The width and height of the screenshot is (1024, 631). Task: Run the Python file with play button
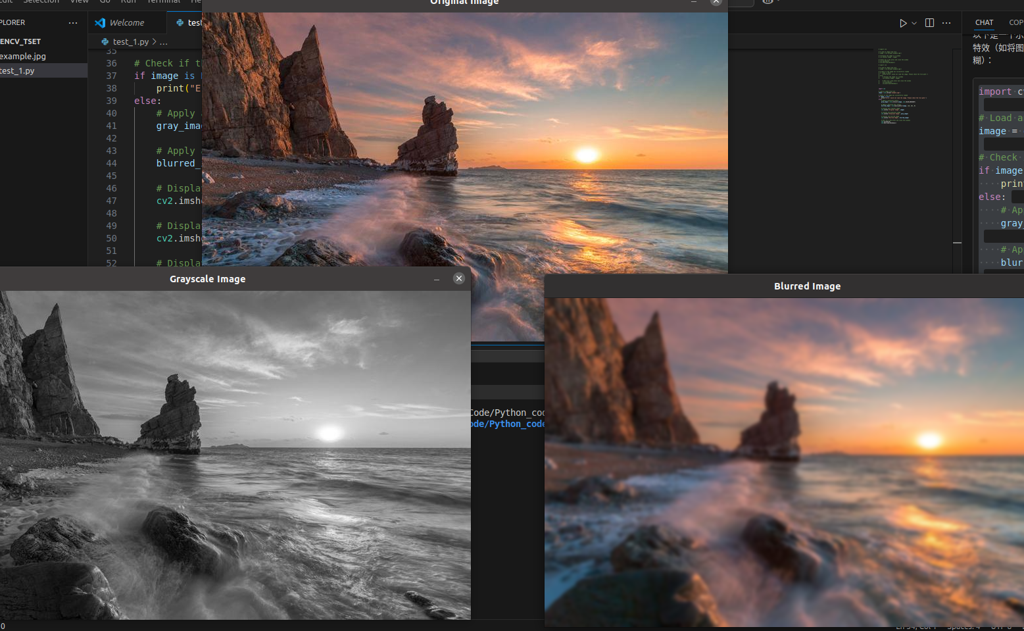[903, 22]
